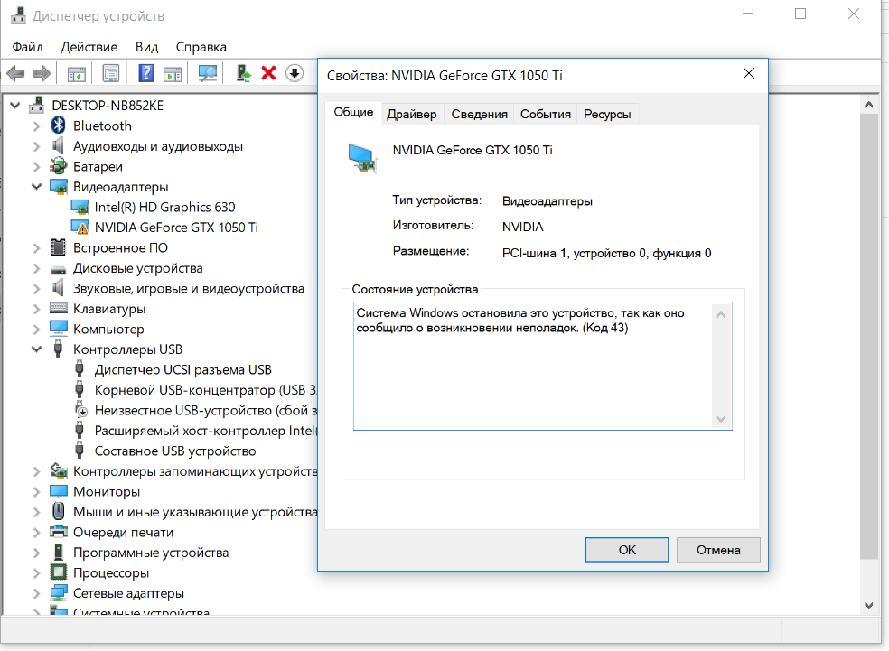Screen dimensions: 889x651
Task: Confirm with the OK button
Action: click(x=627, y=550)
